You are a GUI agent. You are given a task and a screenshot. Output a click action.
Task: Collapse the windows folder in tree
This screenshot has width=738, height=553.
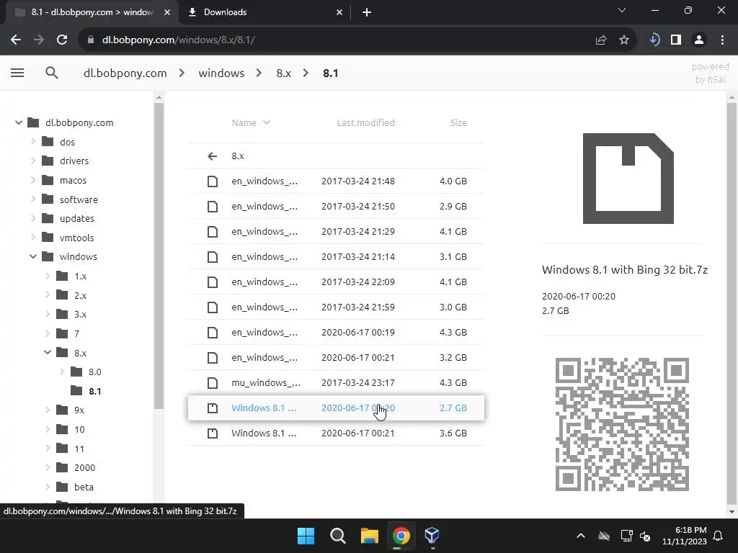33,256
